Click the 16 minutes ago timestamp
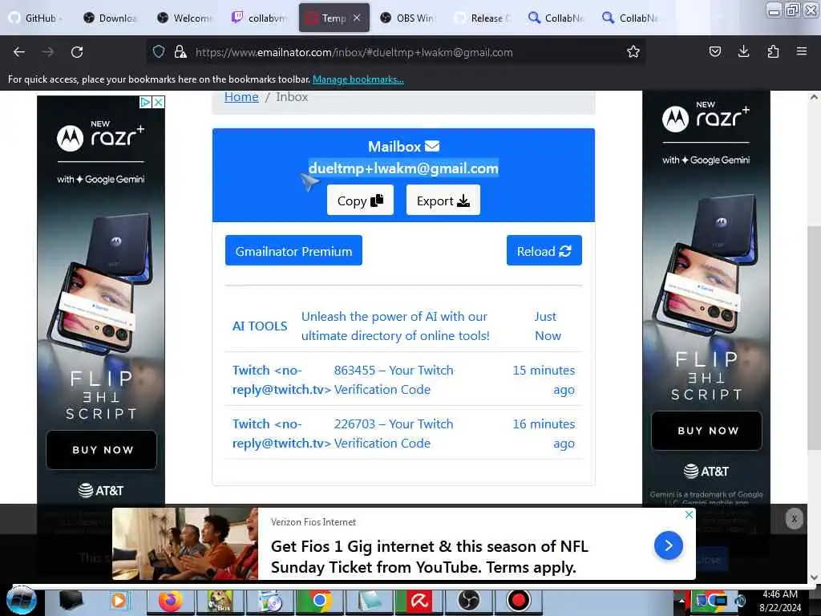The image size is (821, 616). point(544,433)
